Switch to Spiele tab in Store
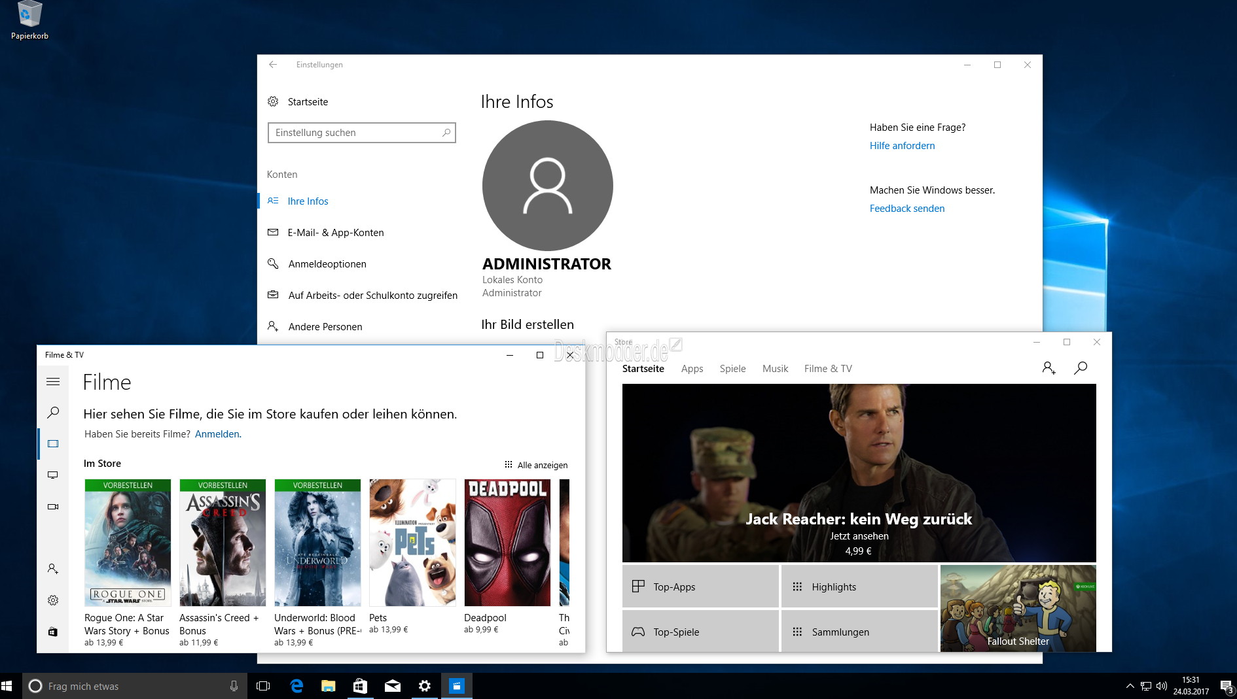The width and height of the screenshot is (1237, 699). 732,368
